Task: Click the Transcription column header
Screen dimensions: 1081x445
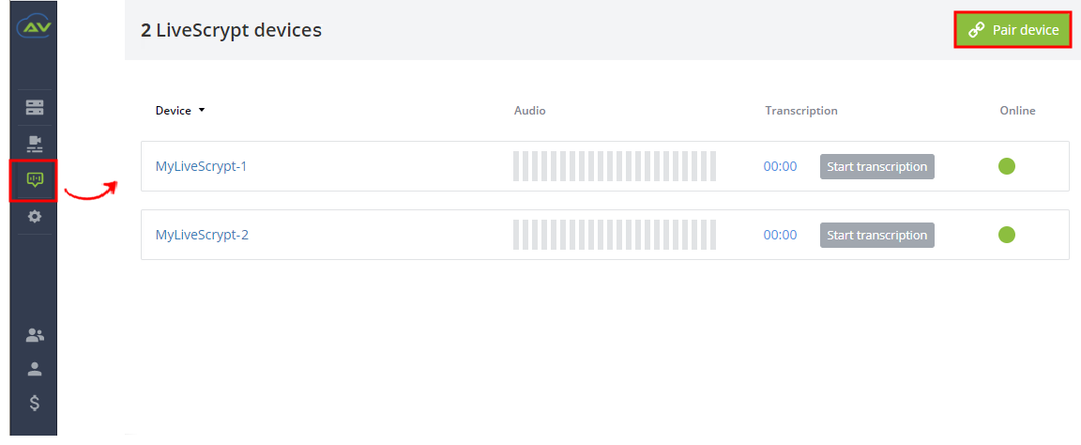Action: 801,111
